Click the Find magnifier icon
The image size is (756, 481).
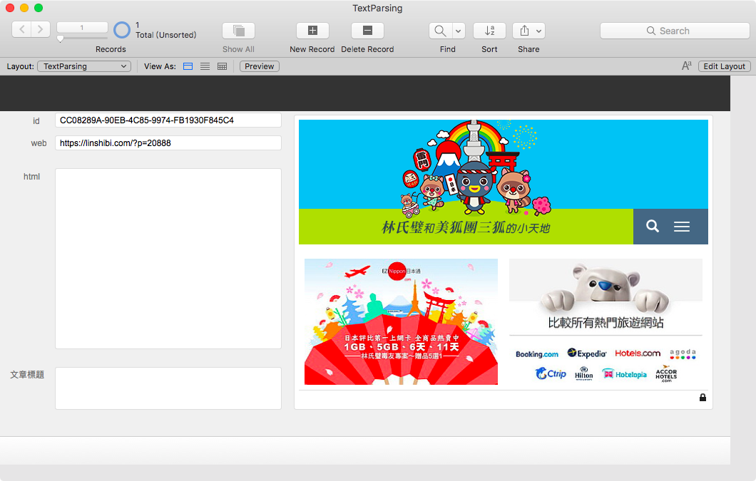[x=440, y=31]
